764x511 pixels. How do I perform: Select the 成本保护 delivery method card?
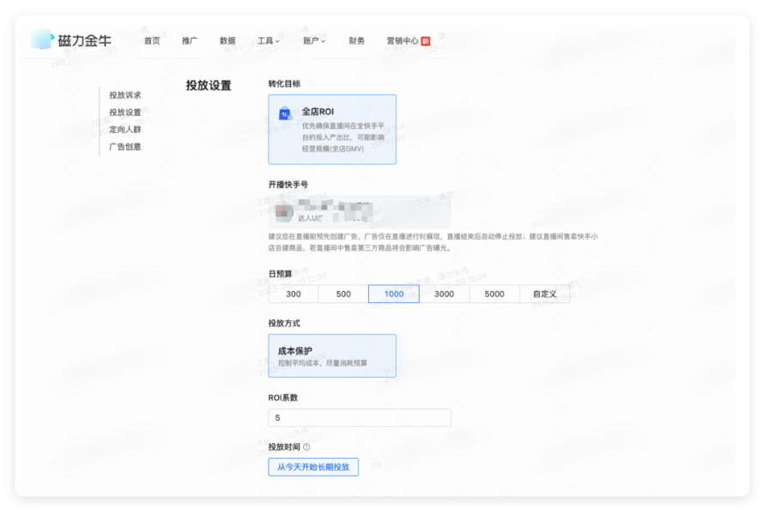click(333, 356)
